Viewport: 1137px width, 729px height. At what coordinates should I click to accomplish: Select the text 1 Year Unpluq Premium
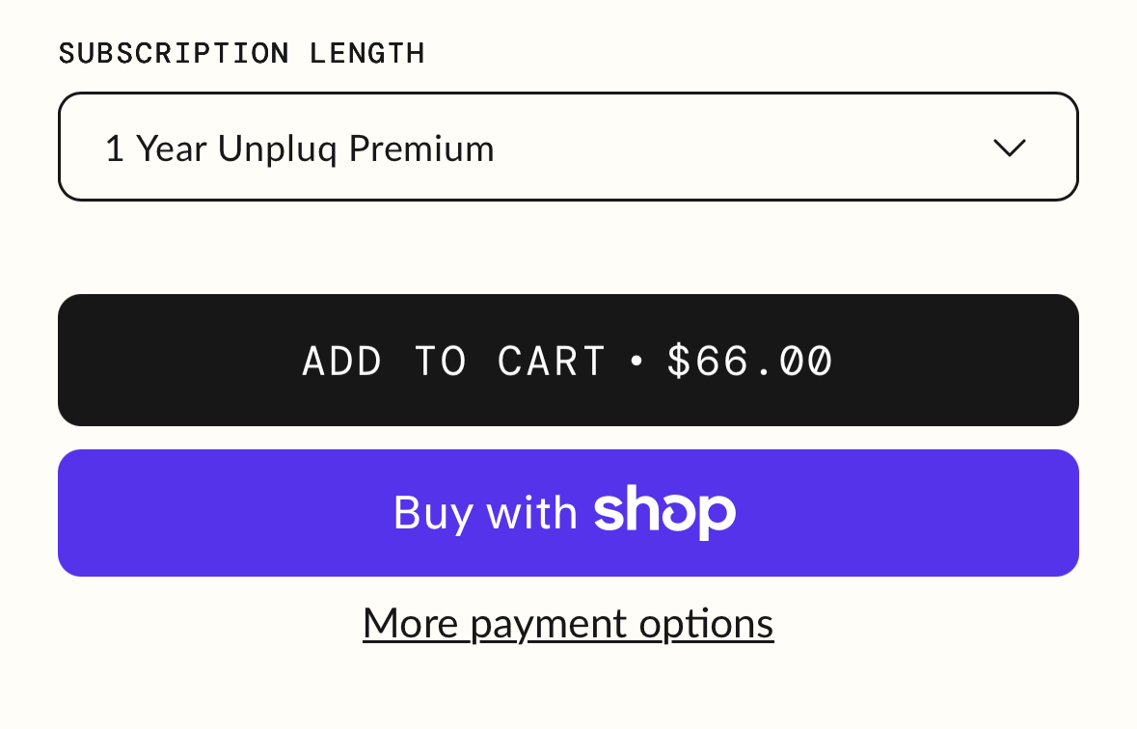pyautogui.click(x=300, y=148)
